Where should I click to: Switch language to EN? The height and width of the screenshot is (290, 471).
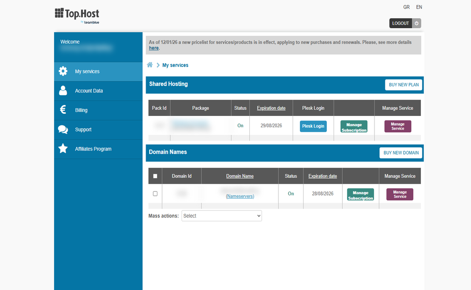419,7
